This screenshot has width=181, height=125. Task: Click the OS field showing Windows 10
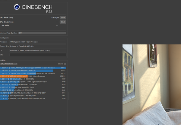coord(38,51)
